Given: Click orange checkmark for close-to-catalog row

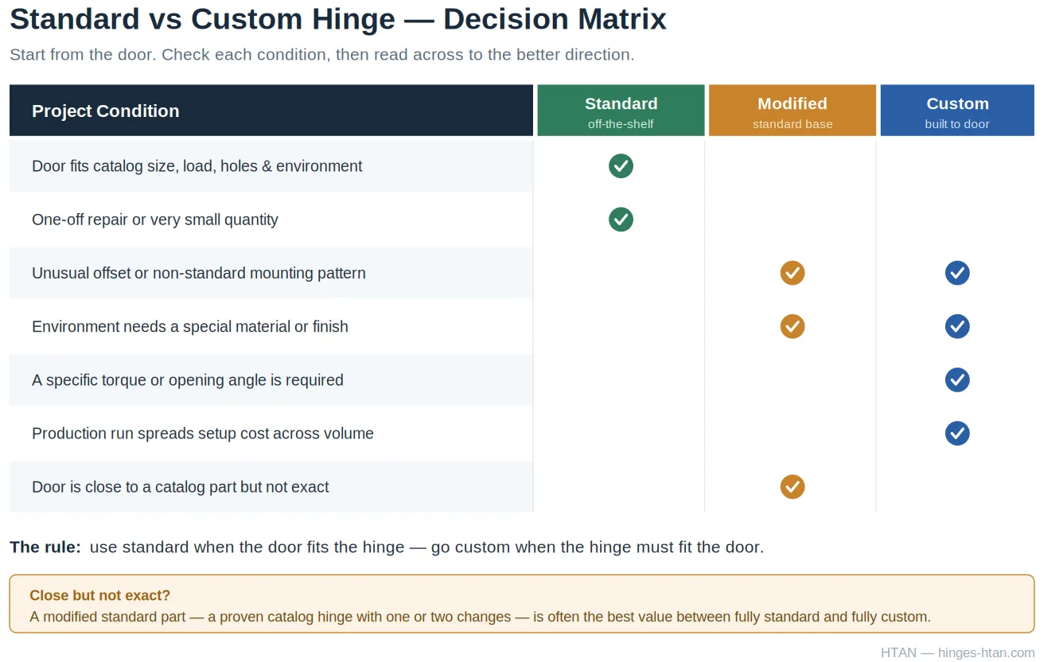Looking at the screenshot, I should coord(792,486).
